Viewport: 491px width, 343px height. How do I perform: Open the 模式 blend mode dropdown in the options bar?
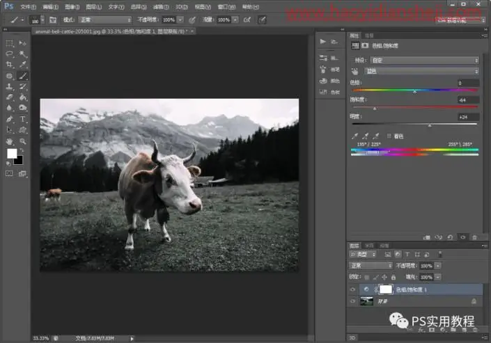pyautogui.click(x=105, y=20)
